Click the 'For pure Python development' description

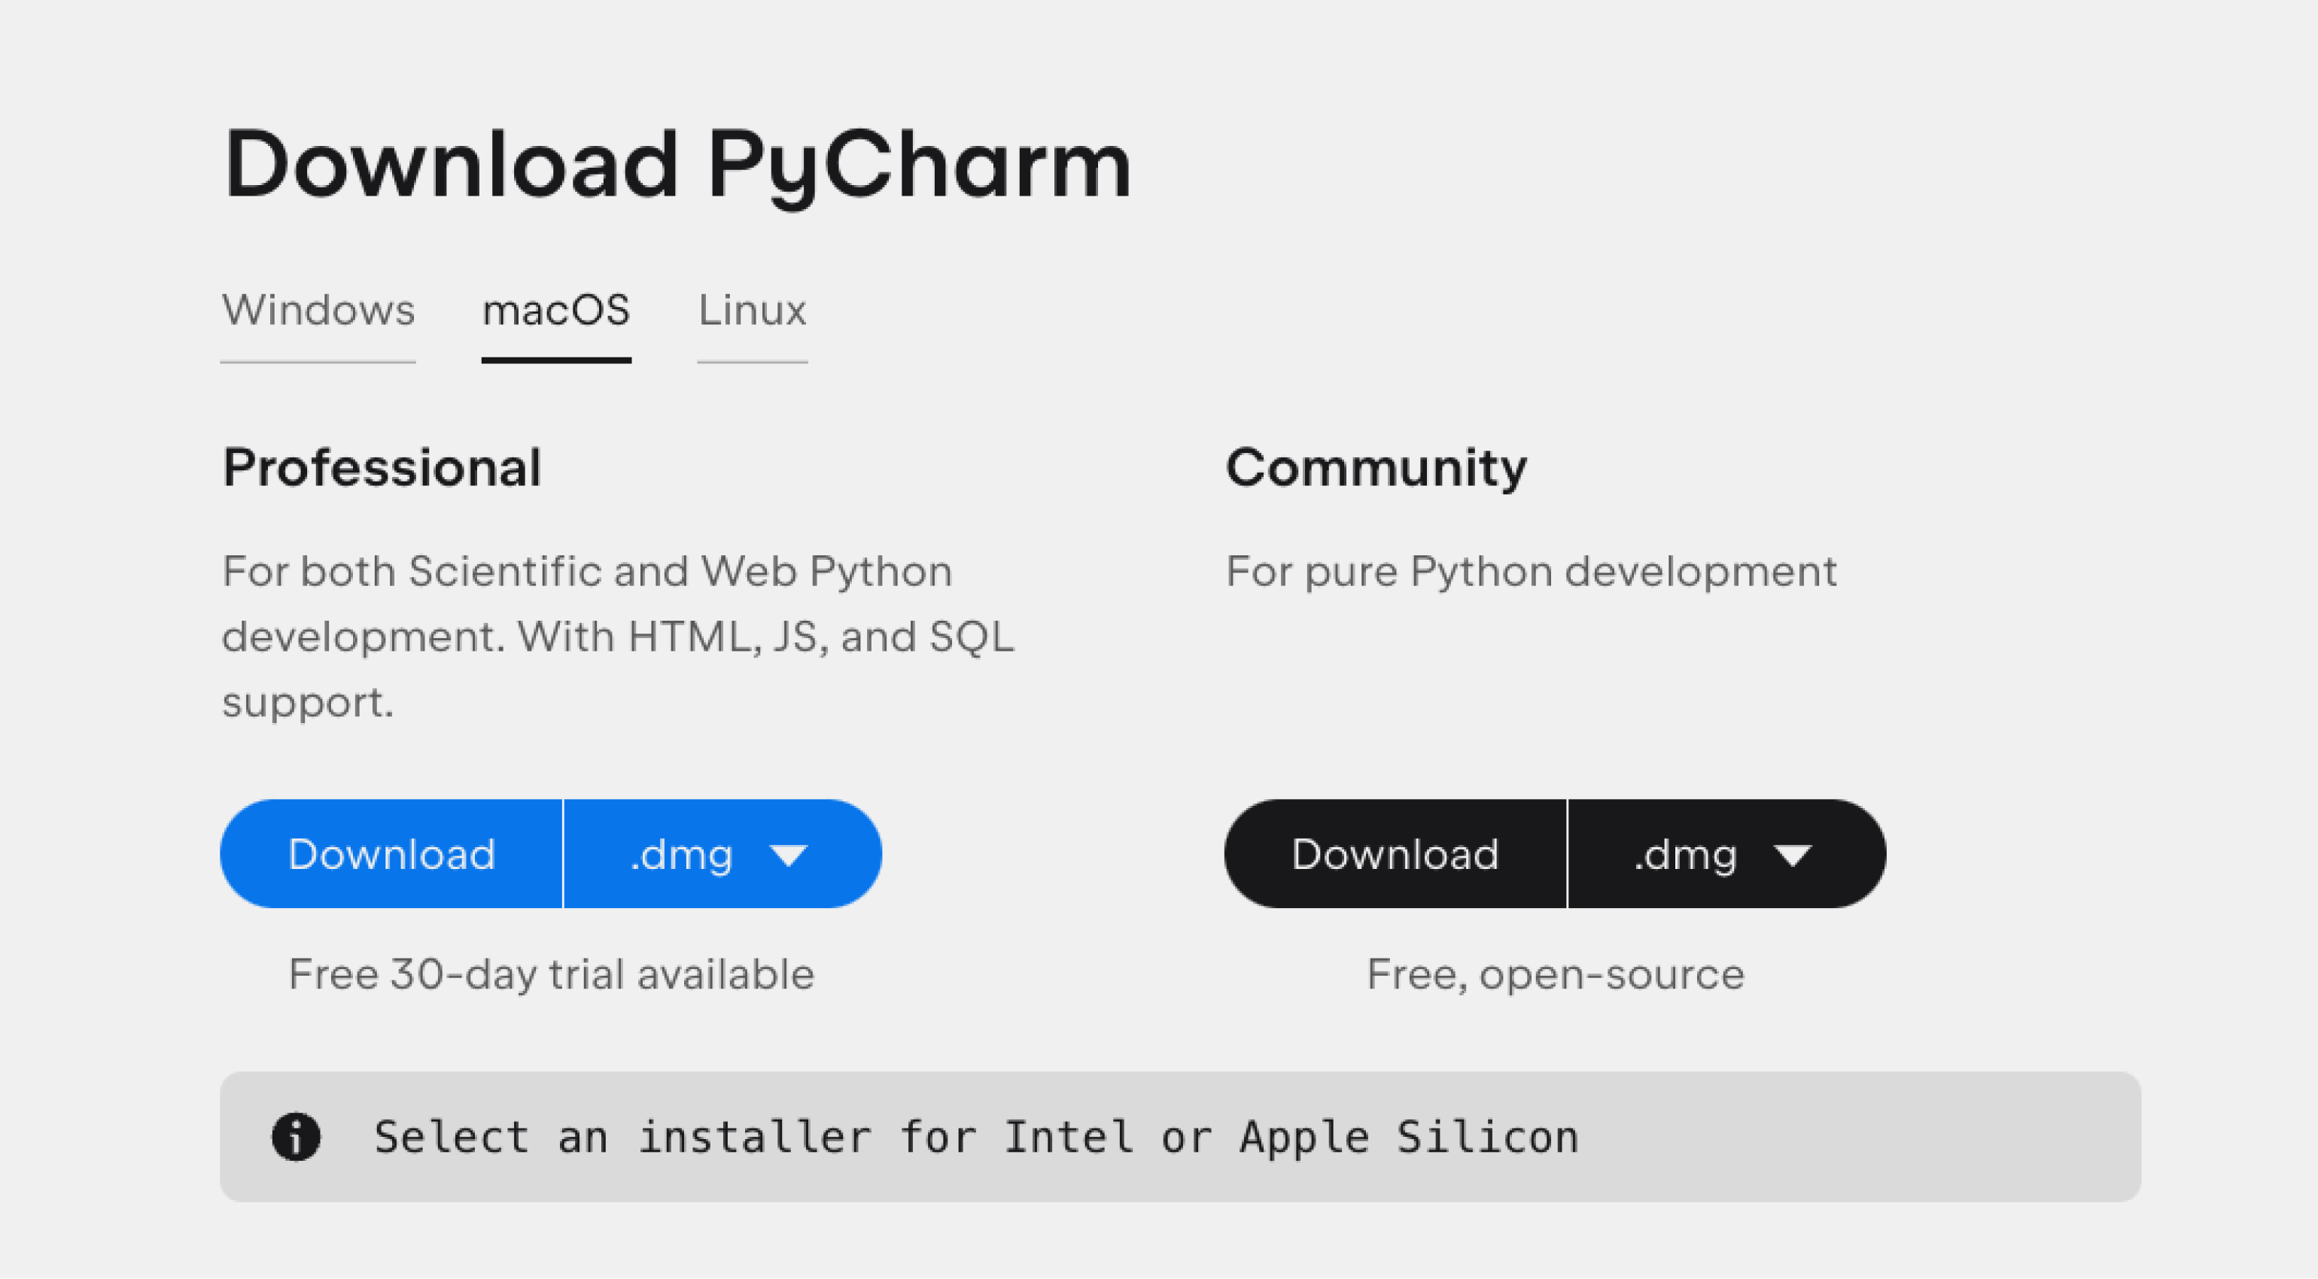(x=1532, y=572)
